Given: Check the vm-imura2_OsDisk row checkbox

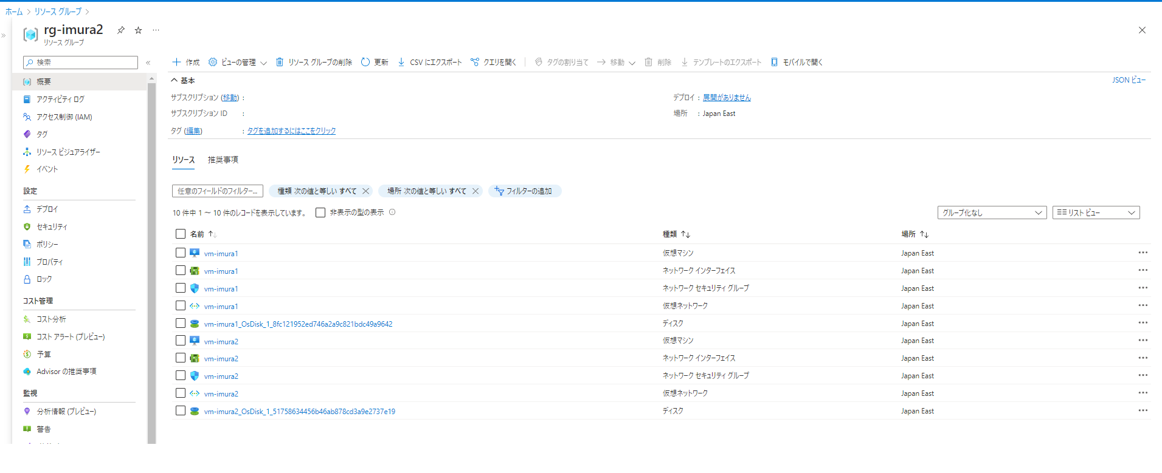Looking at the screenshot, I should click(x=181, y=410).
